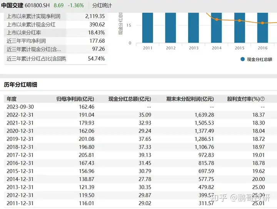Screen dimensions: 277x209
Task: Sort by 归母净利润(亿元) column header
Action: pyautogui.click(x=75, y=99)
